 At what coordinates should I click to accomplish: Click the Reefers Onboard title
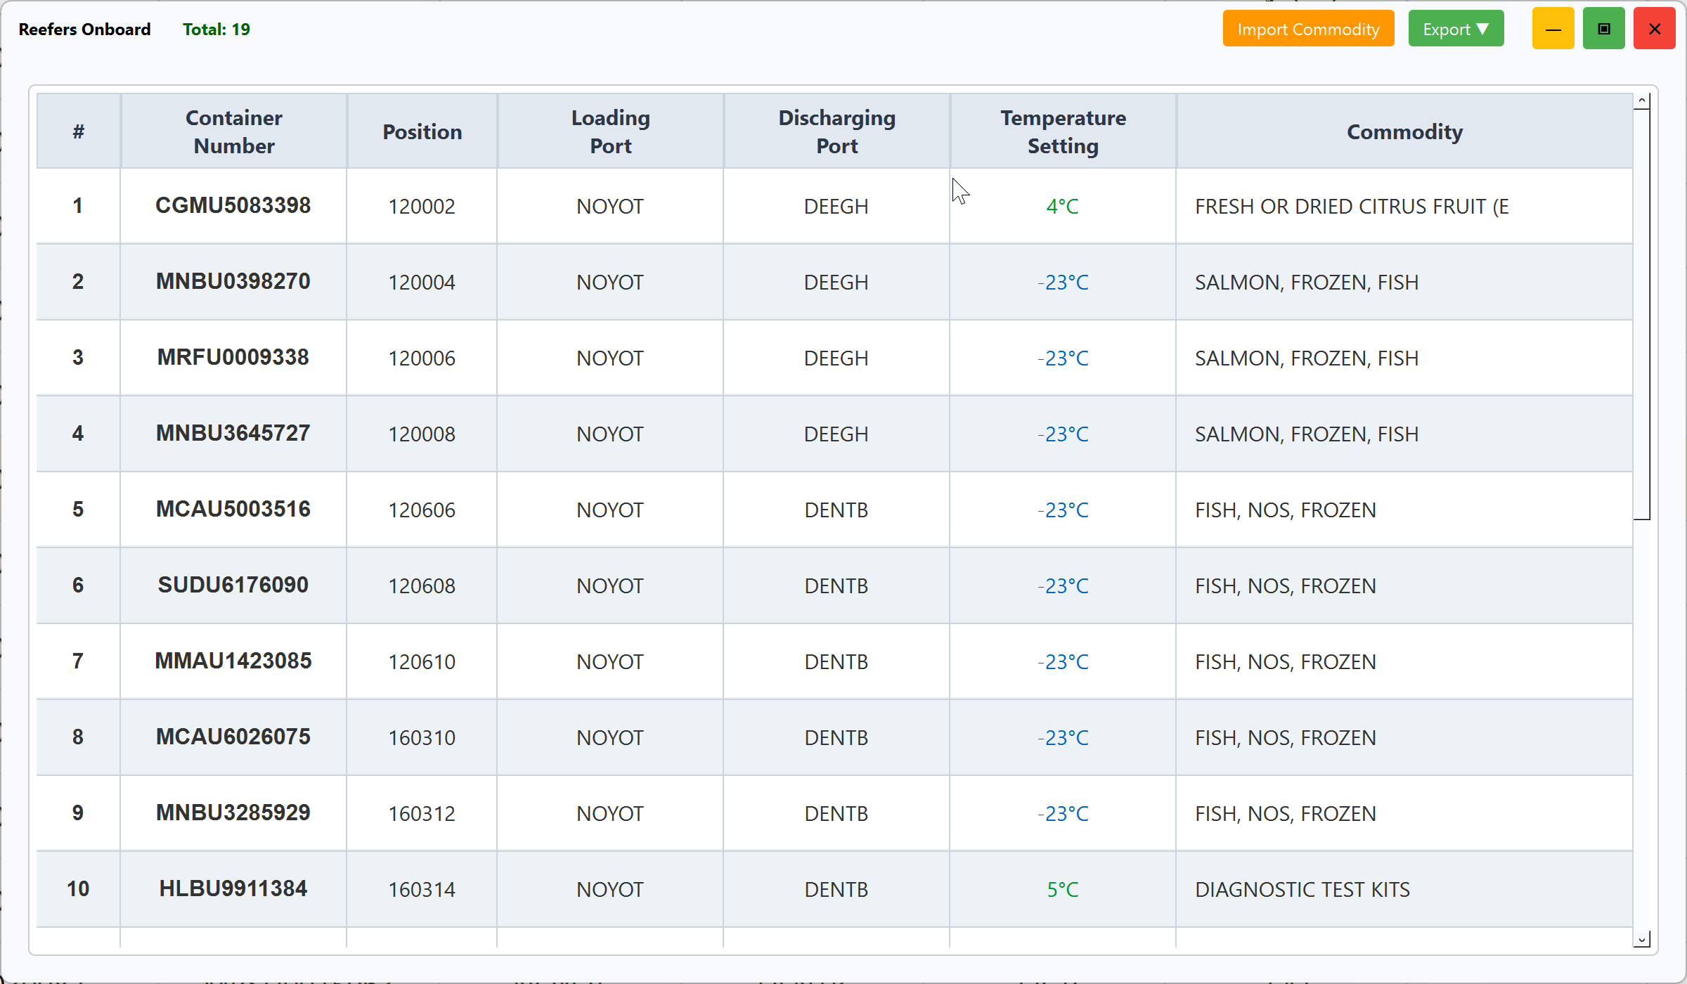click(84, 30)
